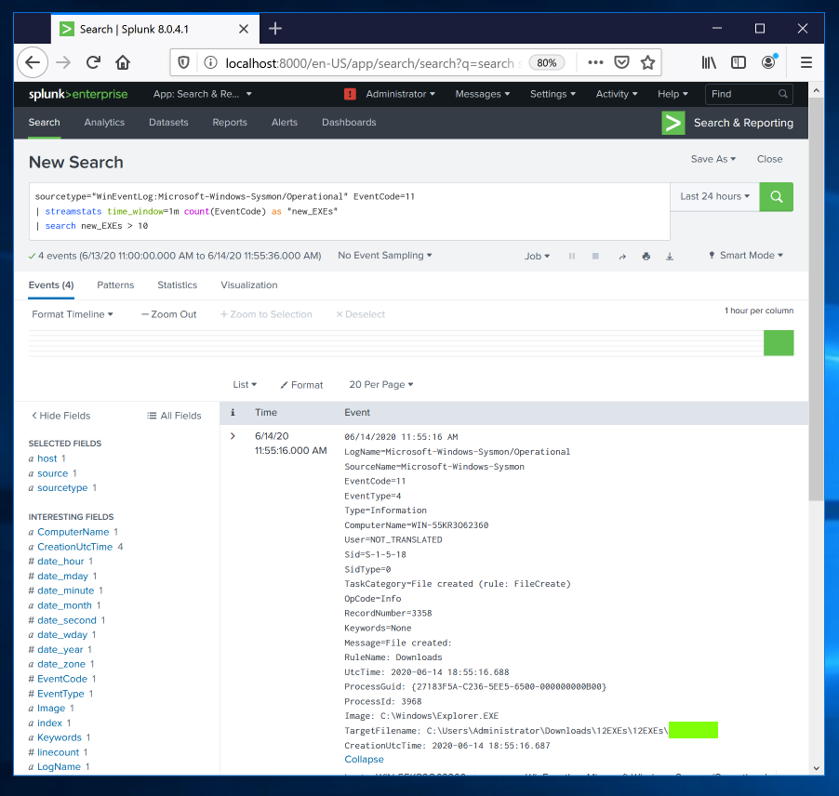Click the Find search field
Image resolution: width=839 pixels, height=796 pixels.
pos(749,94)
